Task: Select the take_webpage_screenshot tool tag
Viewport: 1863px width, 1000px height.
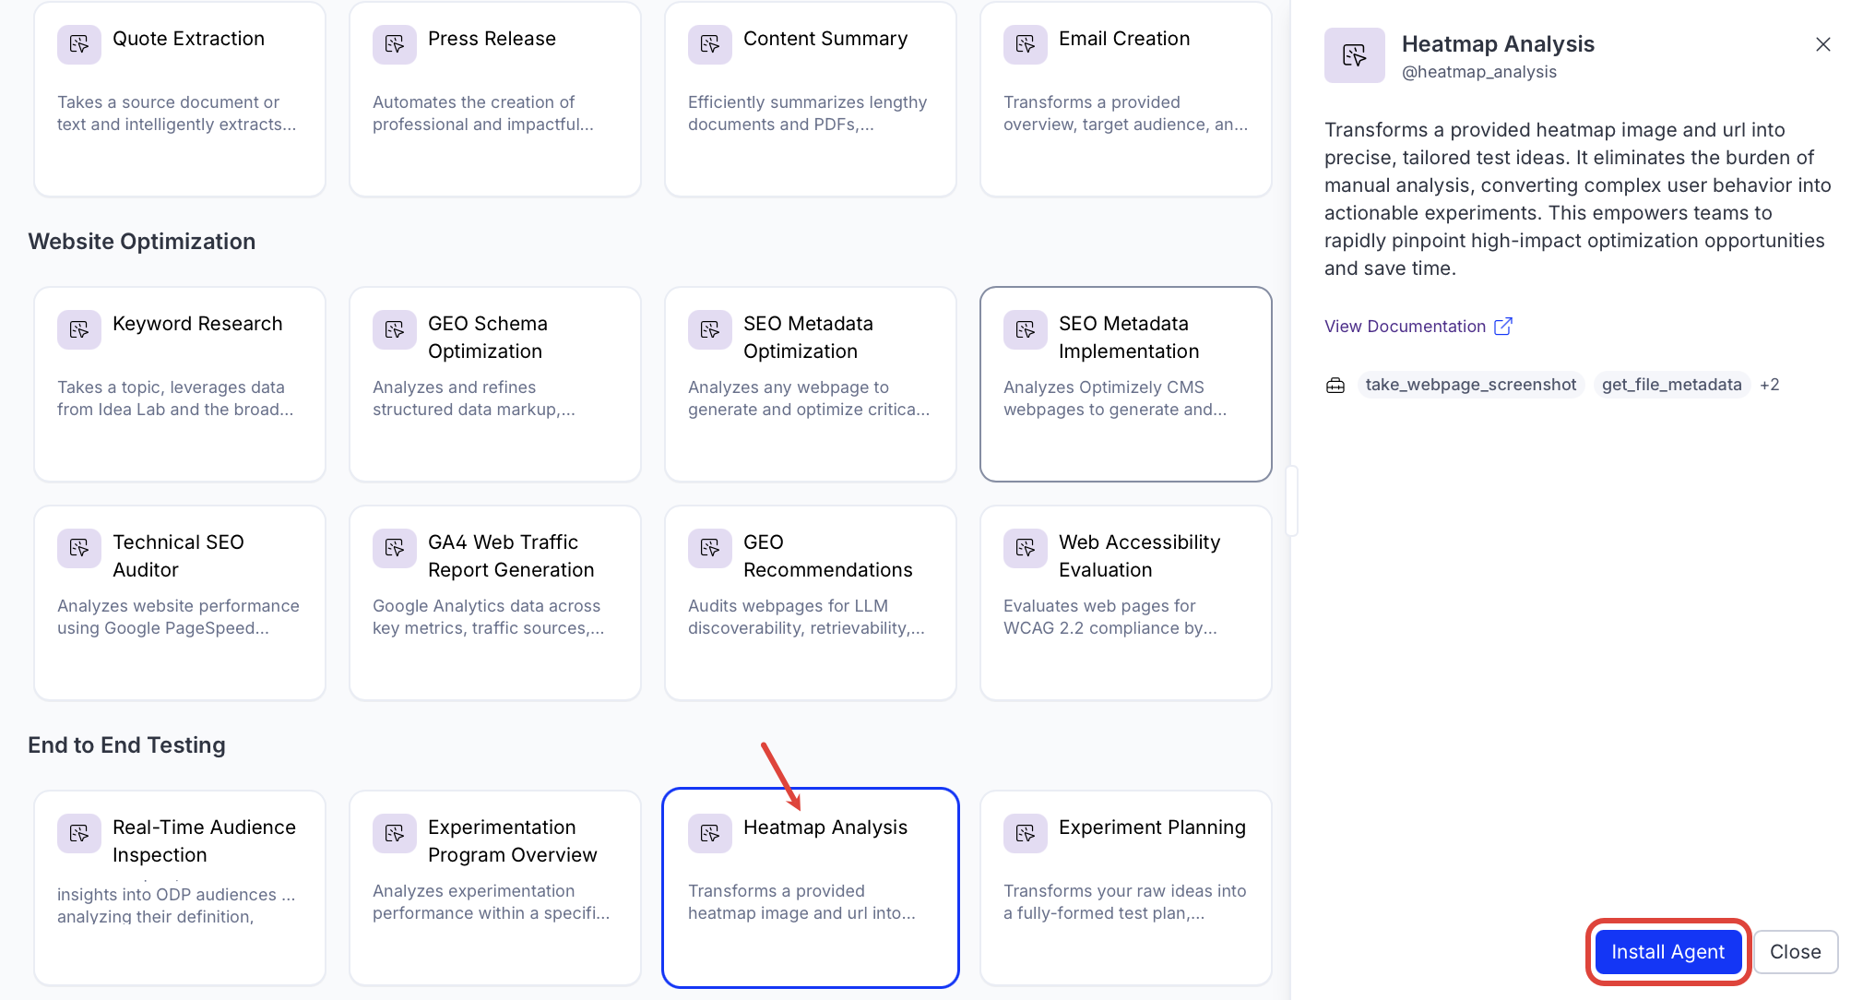Action: [x=1470, y=385]
